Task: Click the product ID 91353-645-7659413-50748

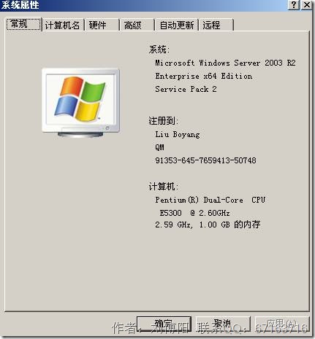Action: click(x=205, y=160)
